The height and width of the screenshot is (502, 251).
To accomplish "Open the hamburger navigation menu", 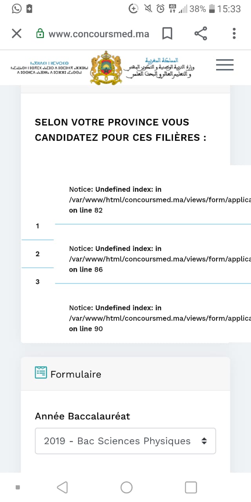I will [x=225, y=65].
